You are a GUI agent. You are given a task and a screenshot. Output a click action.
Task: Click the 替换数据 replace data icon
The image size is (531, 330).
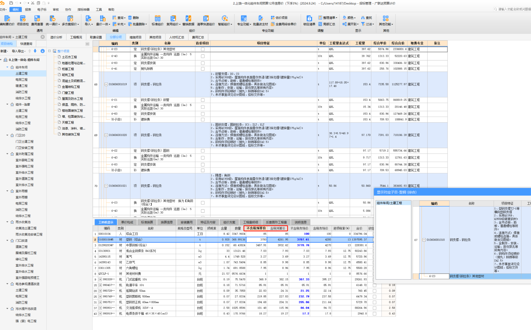pos(188,19)
